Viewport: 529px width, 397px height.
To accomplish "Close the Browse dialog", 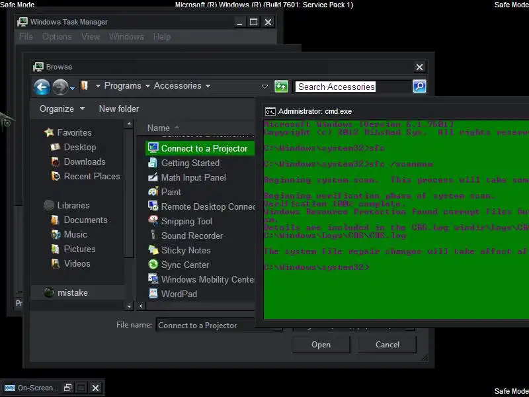I will click(x=419, y=67).
